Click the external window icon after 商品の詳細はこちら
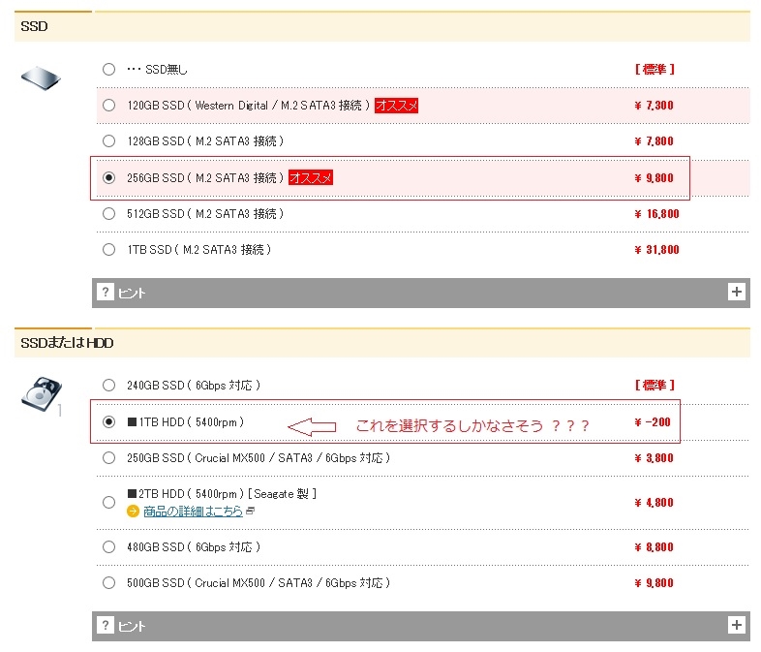761x652 pixels. 251,511
